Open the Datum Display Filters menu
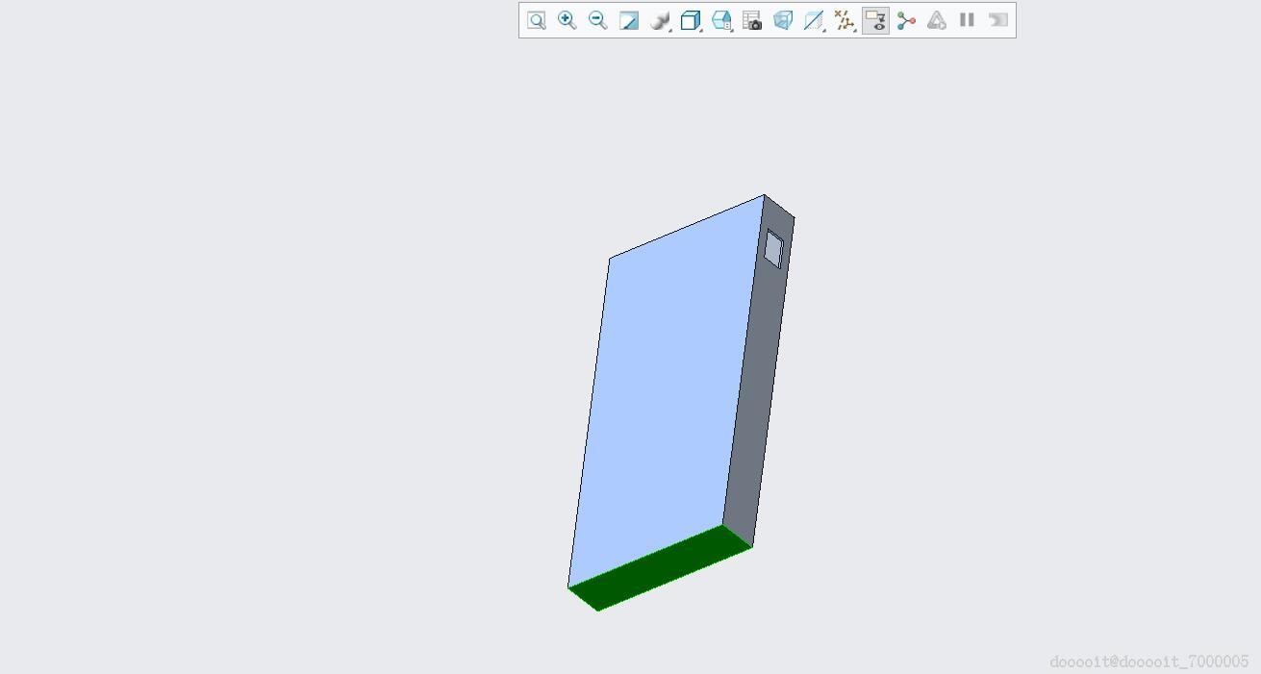Image resolution: width=1261 pixels, height=674 pixels. (x=814, y=20)
